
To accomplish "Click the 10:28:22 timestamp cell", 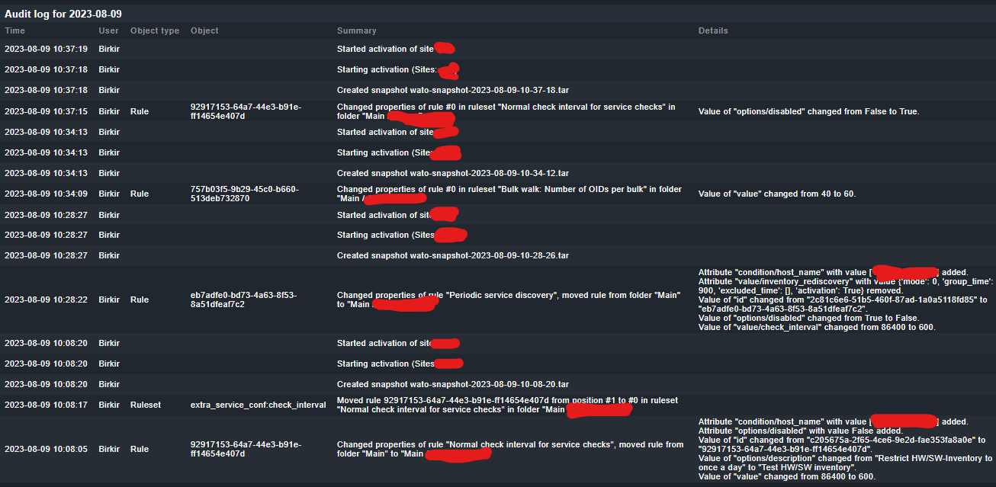I will 46,300.
